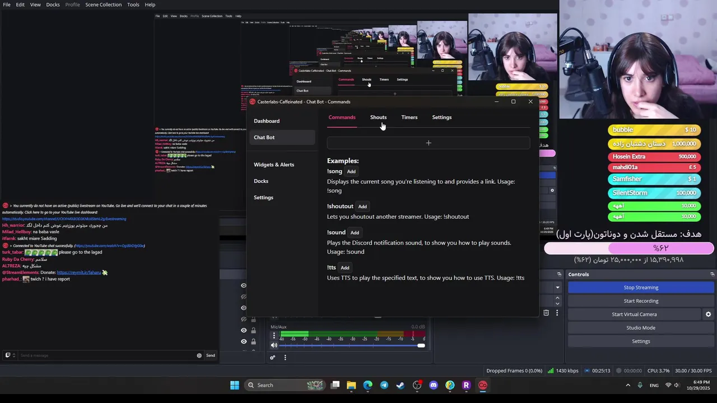
Task: Open Microsoft Edge from the taskbar
Action: (x=367, y=385)
